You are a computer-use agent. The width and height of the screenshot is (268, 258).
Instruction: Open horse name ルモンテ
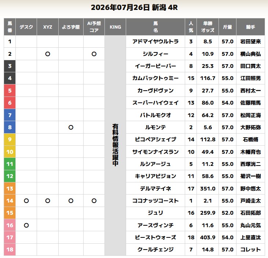tap(155, 127)
